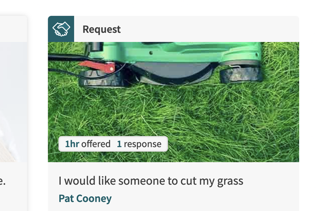
Task: Click the bold "1" before response
Action: (119, 144)
